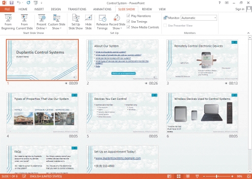Start slide show From Beginning
Image resolution: width=252 pixels, height=179 pixels.
[8, 22]
